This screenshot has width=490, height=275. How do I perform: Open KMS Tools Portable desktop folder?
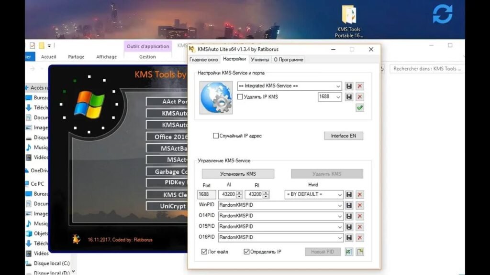pyautogui.click(x=349, y=21)
